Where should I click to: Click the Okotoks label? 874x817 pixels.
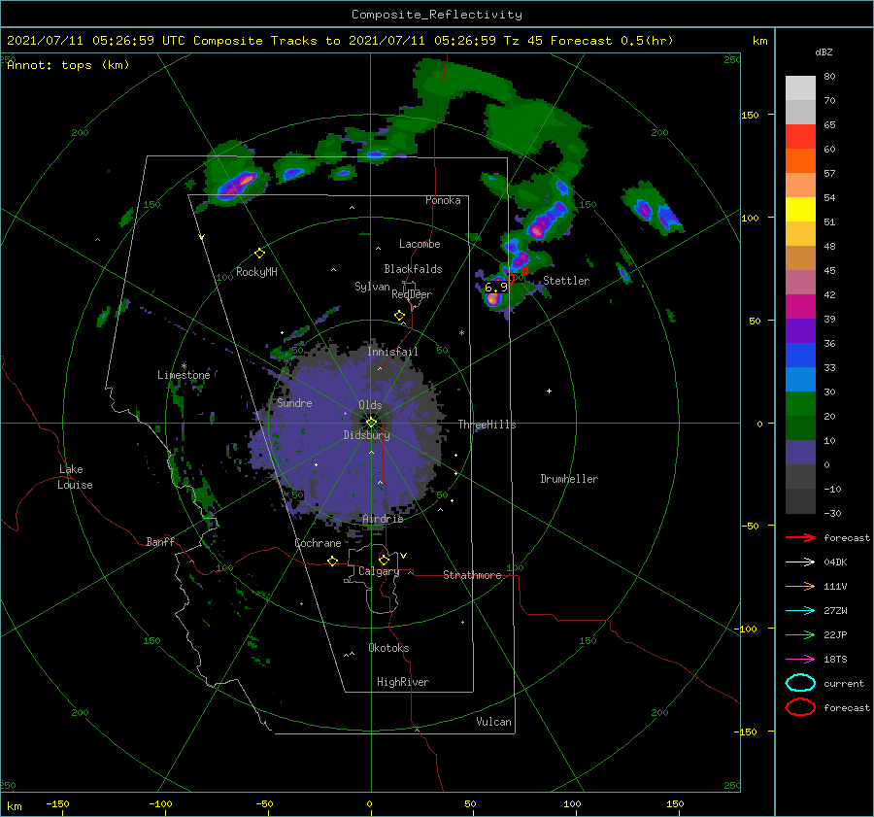(388, 648)
